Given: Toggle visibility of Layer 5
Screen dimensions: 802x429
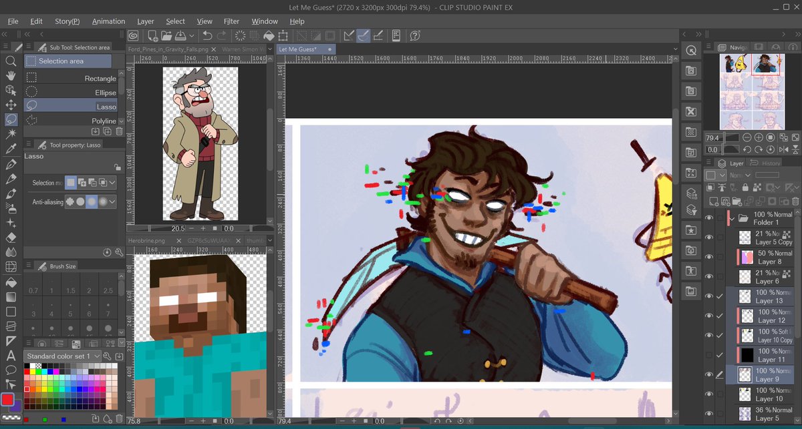Looking at the screenshot, I should (x=709, y=414).
